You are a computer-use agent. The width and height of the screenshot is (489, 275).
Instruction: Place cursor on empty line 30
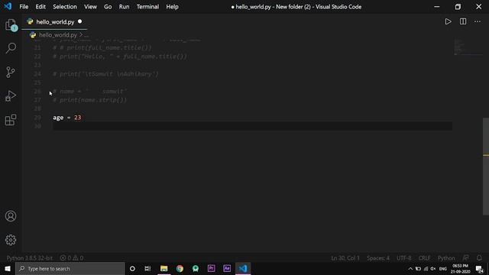click(x=252, y=126)
